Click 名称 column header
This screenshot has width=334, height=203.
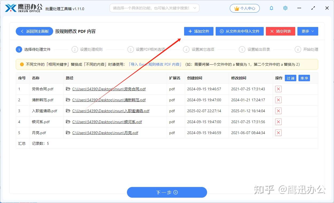(36, 78)
